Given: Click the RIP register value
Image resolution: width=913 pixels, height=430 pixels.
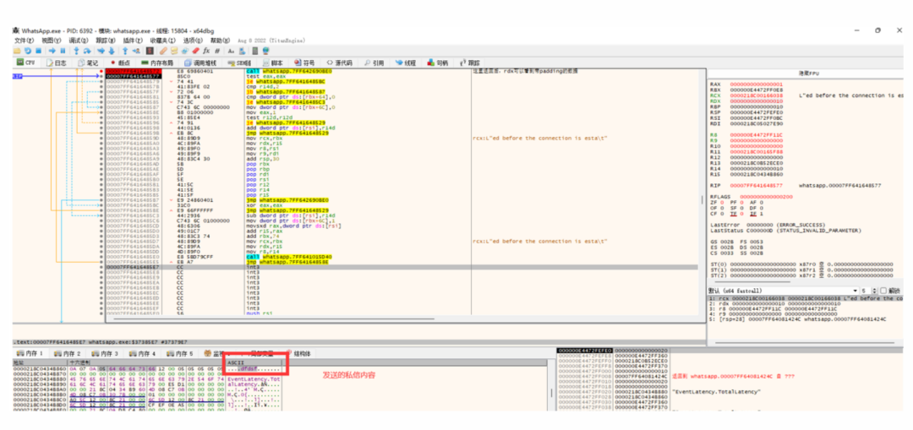Looking at the screenshot, I should [757, 185].
